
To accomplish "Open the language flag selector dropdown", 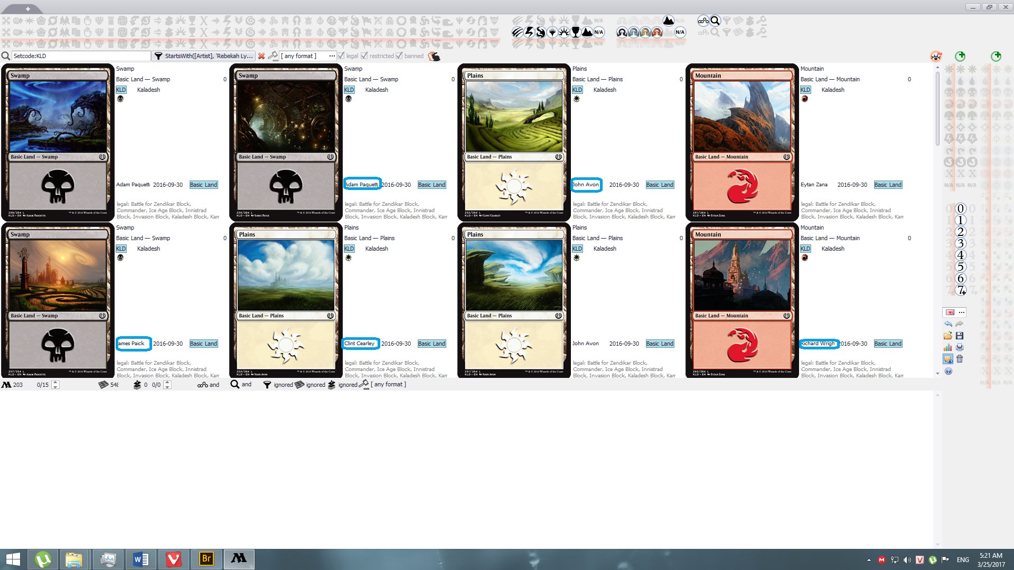I will pyautogui.click(x=962, y=312).
